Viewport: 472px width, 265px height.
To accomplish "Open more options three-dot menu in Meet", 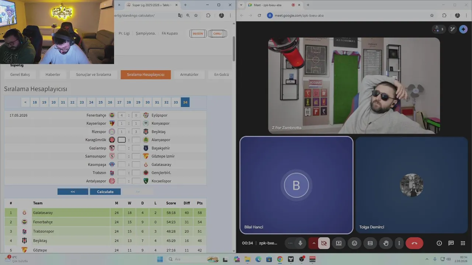I will (x=399, y=243).
